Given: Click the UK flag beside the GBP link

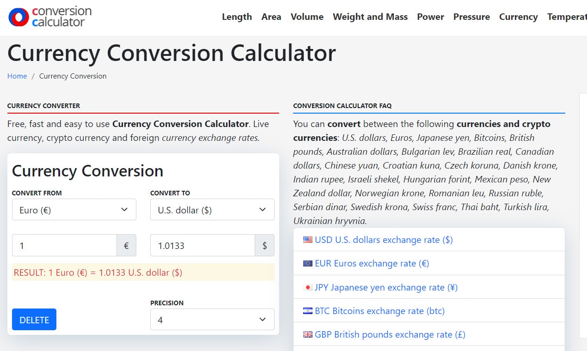Looking at the screenshot, I should (307, 334).
